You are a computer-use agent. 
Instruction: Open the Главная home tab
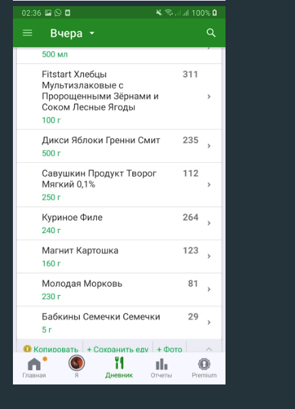[x=34, y=368]
